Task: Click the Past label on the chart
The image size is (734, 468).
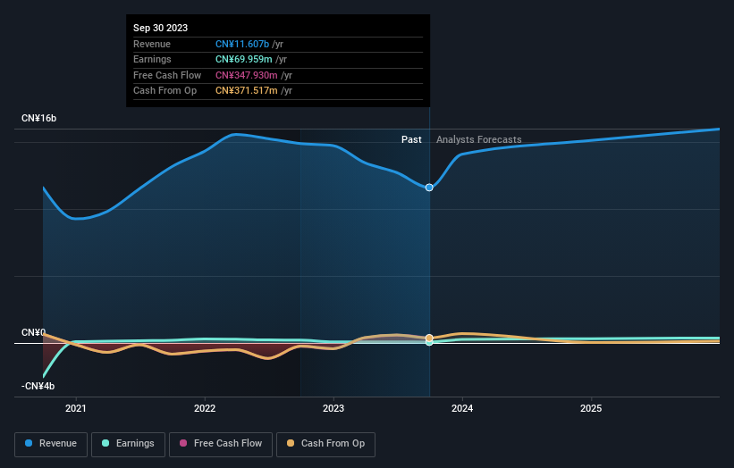Action: tap(411, 139)
